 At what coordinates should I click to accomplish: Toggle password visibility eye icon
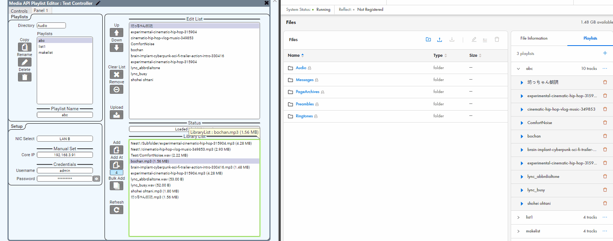click(97, 179)
